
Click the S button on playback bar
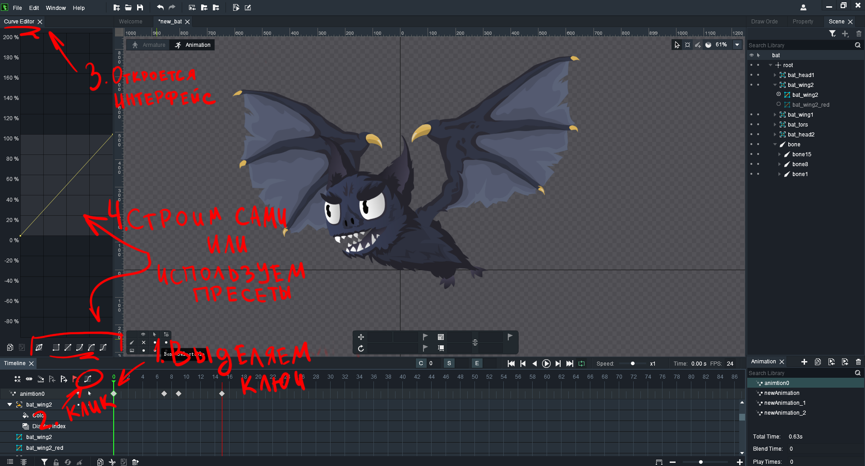pyautogui.click(x=449, y=363)
